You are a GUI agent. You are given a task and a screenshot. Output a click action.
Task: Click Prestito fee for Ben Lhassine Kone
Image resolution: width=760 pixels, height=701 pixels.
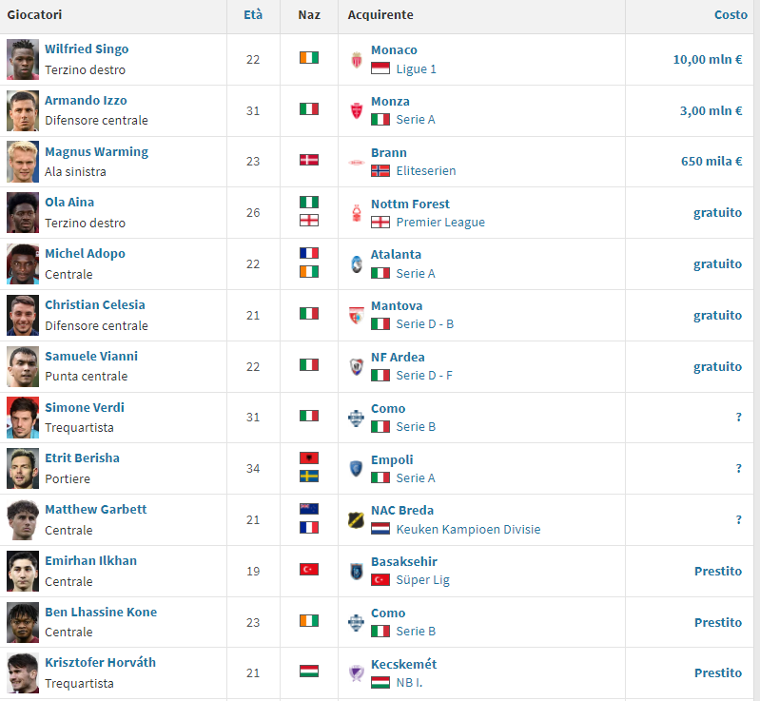click(717, 622)
